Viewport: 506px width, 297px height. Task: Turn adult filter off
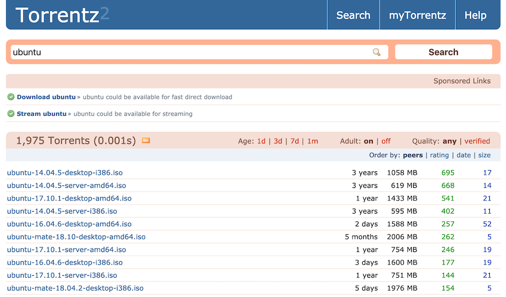click(x=386, y=141)
